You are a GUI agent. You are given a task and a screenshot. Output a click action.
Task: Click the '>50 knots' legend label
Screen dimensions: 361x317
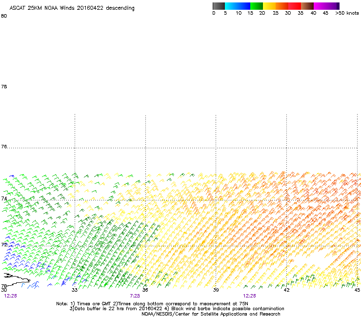click(347, 13)
